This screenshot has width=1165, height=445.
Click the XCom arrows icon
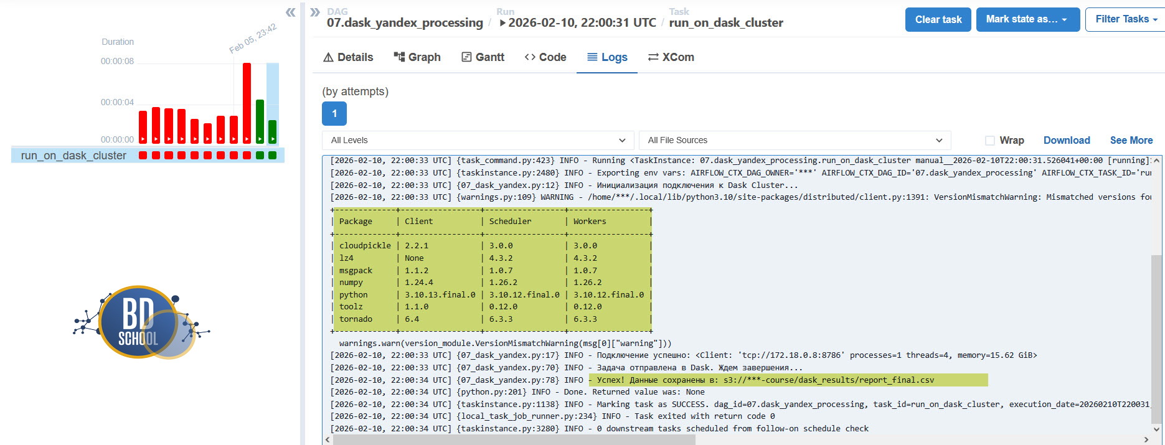tap(653, 57)
